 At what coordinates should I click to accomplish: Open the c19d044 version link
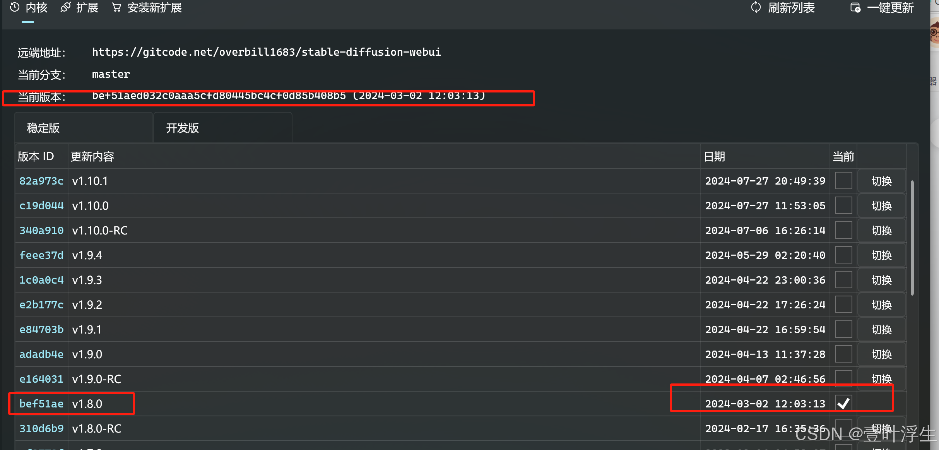(x=41, y=205)
